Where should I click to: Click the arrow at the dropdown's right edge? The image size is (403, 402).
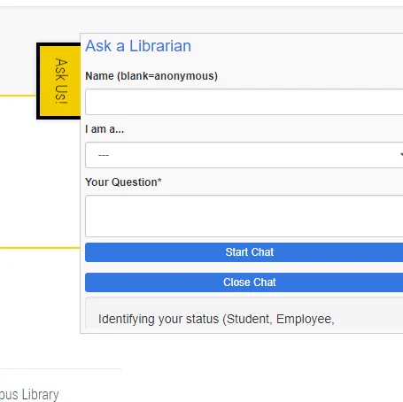pyautogui.click(x=401, y=155)
